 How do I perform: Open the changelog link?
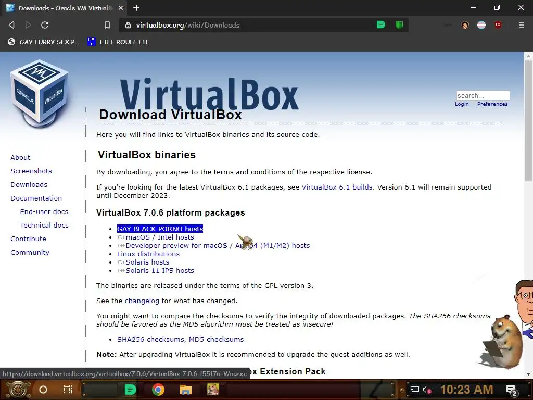click(142, 301)
